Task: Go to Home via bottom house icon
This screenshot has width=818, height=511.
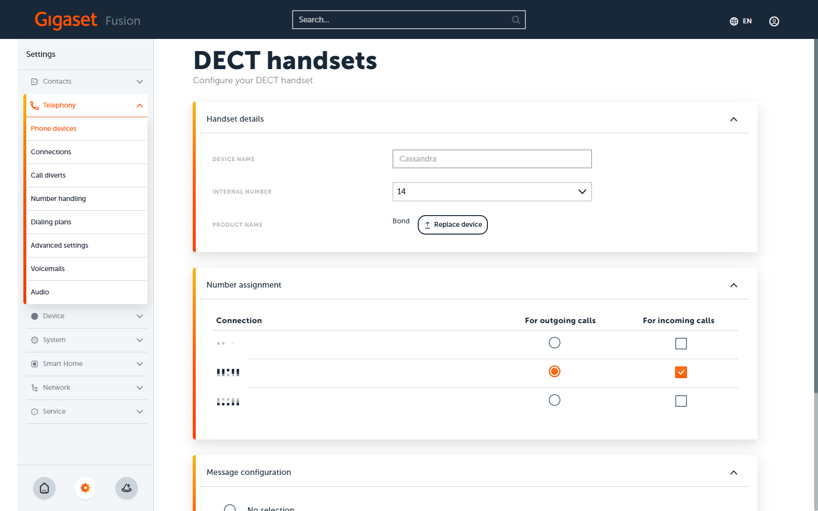Action: [44, 488]
